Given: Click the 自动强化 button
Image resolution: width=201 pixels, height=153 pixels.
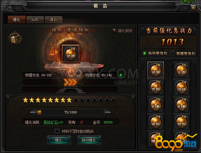Looking at the screenshot, I should 89,140.
